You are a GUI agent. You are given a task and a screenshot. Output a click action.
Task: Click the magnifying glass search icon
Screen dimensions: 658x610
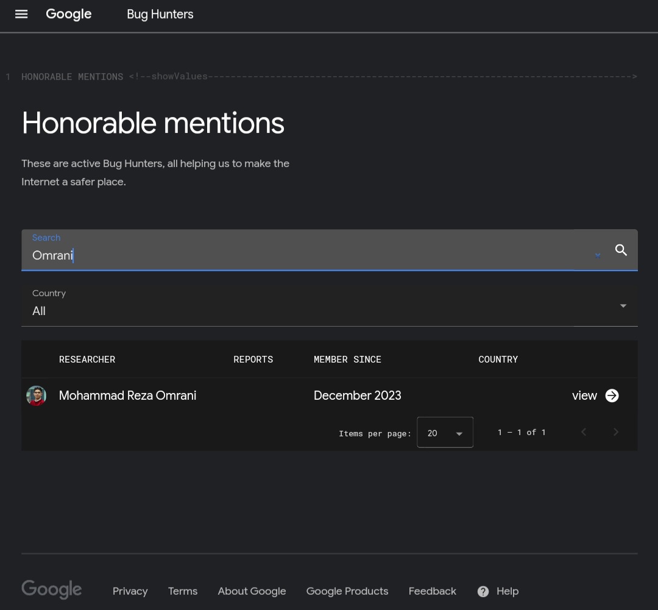pos(621,250)
